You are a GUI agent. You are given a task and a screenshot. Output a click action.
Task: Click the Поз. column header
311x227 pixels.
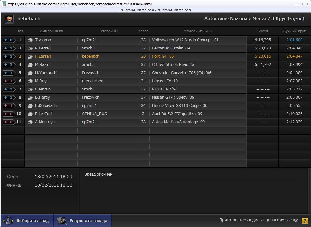click(x=20, y=31)
